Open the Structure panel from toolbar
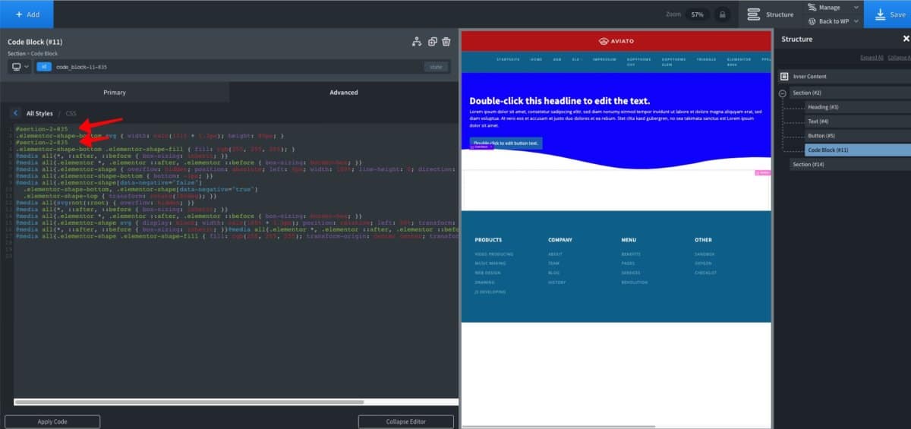Screen dimensions: 911x429 (x=770, y=14)
